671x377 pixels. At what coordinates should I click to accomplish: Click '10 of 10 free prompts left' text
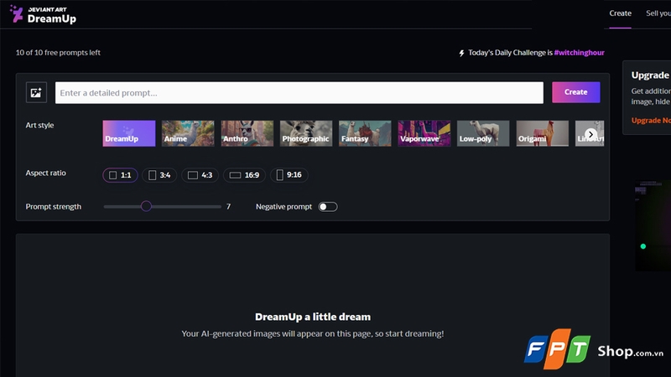58,53
